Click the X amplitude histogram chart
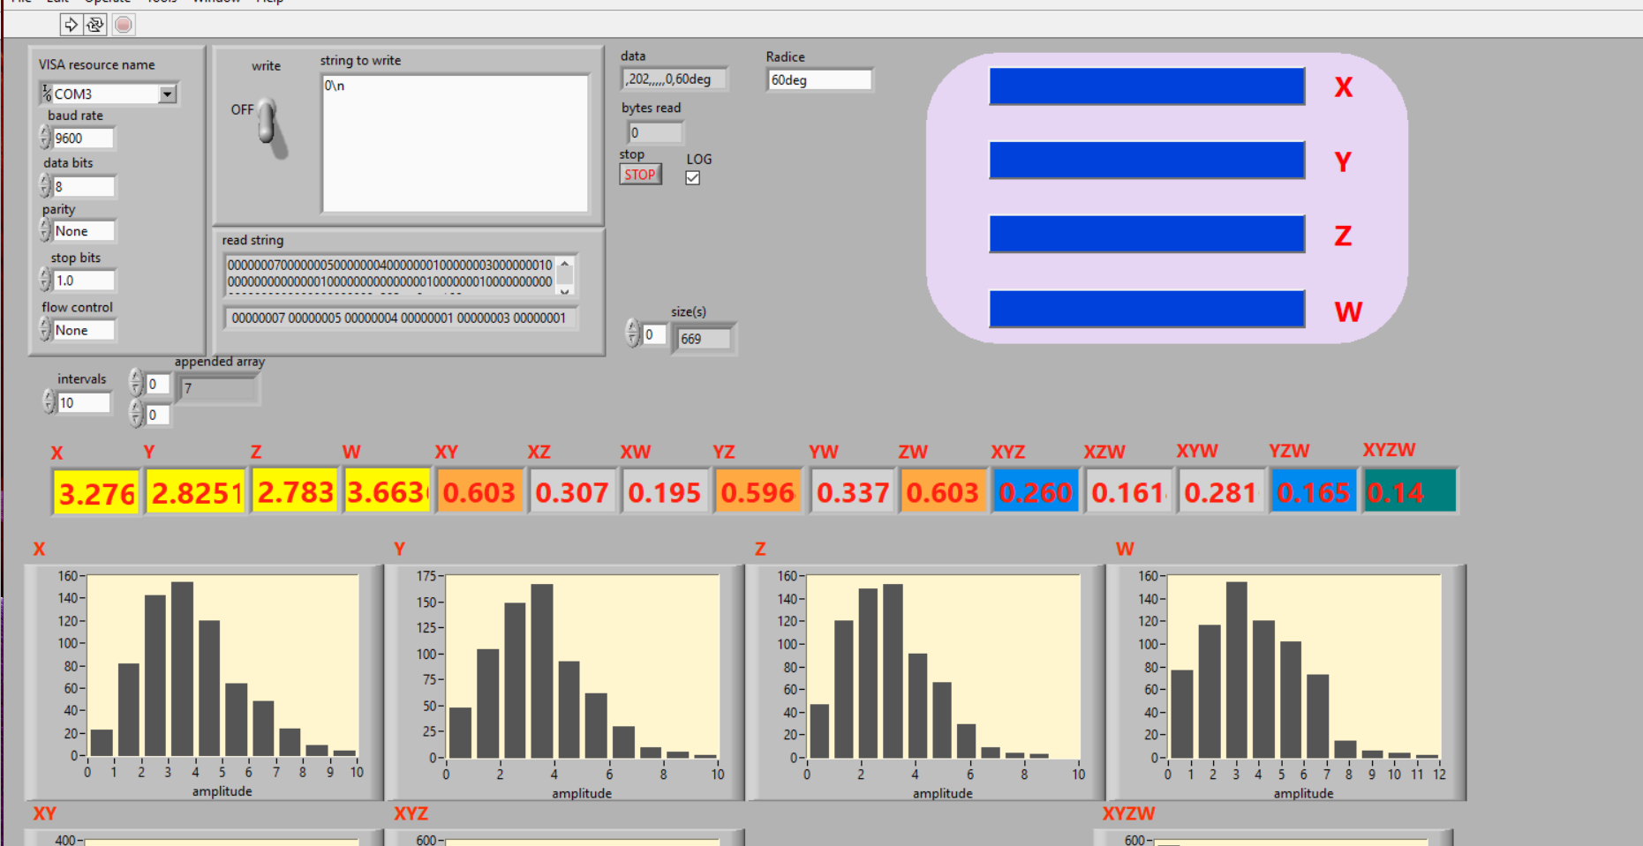 222,667
